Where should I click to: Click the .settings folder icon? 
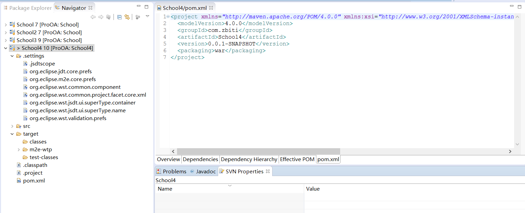click(x=19, y=56)
